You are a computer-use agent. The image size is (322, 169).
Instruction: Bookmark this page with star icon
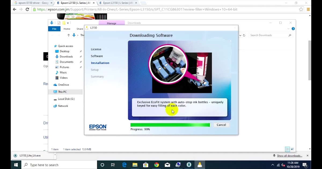coord(301,9)
